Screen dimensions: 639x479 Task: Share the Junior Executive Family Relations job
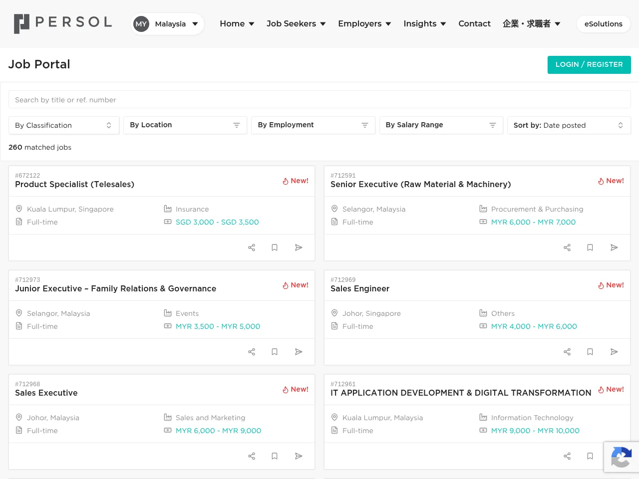pyautogui.click(x=252, y=352)
